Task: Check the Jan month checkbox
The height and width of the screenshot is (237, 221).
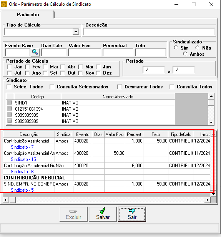Action: 10,67
